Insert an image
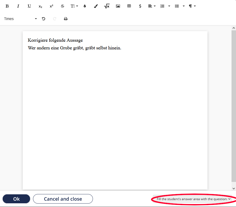236x207 pixels. (x=118, y=6)
